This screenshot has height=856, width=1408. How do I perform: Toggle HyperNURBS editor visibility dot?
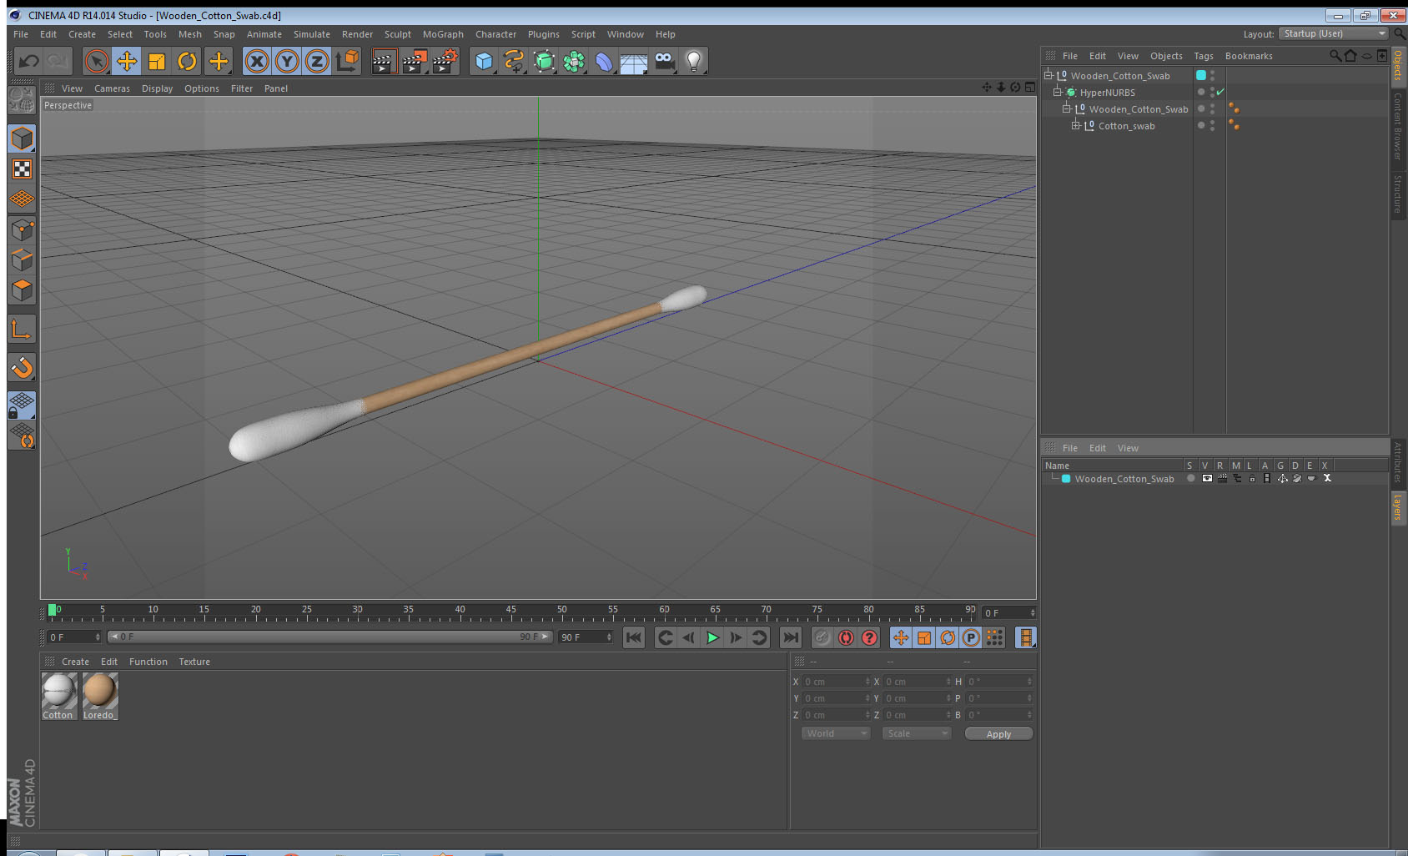(x=1212, y=89)
